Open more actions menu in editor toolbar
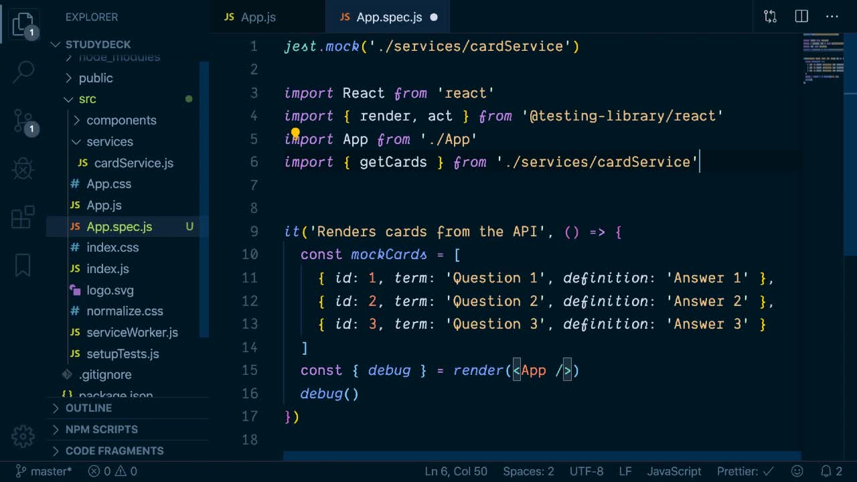This screenshot has width=857, height=482. (832, 16)
